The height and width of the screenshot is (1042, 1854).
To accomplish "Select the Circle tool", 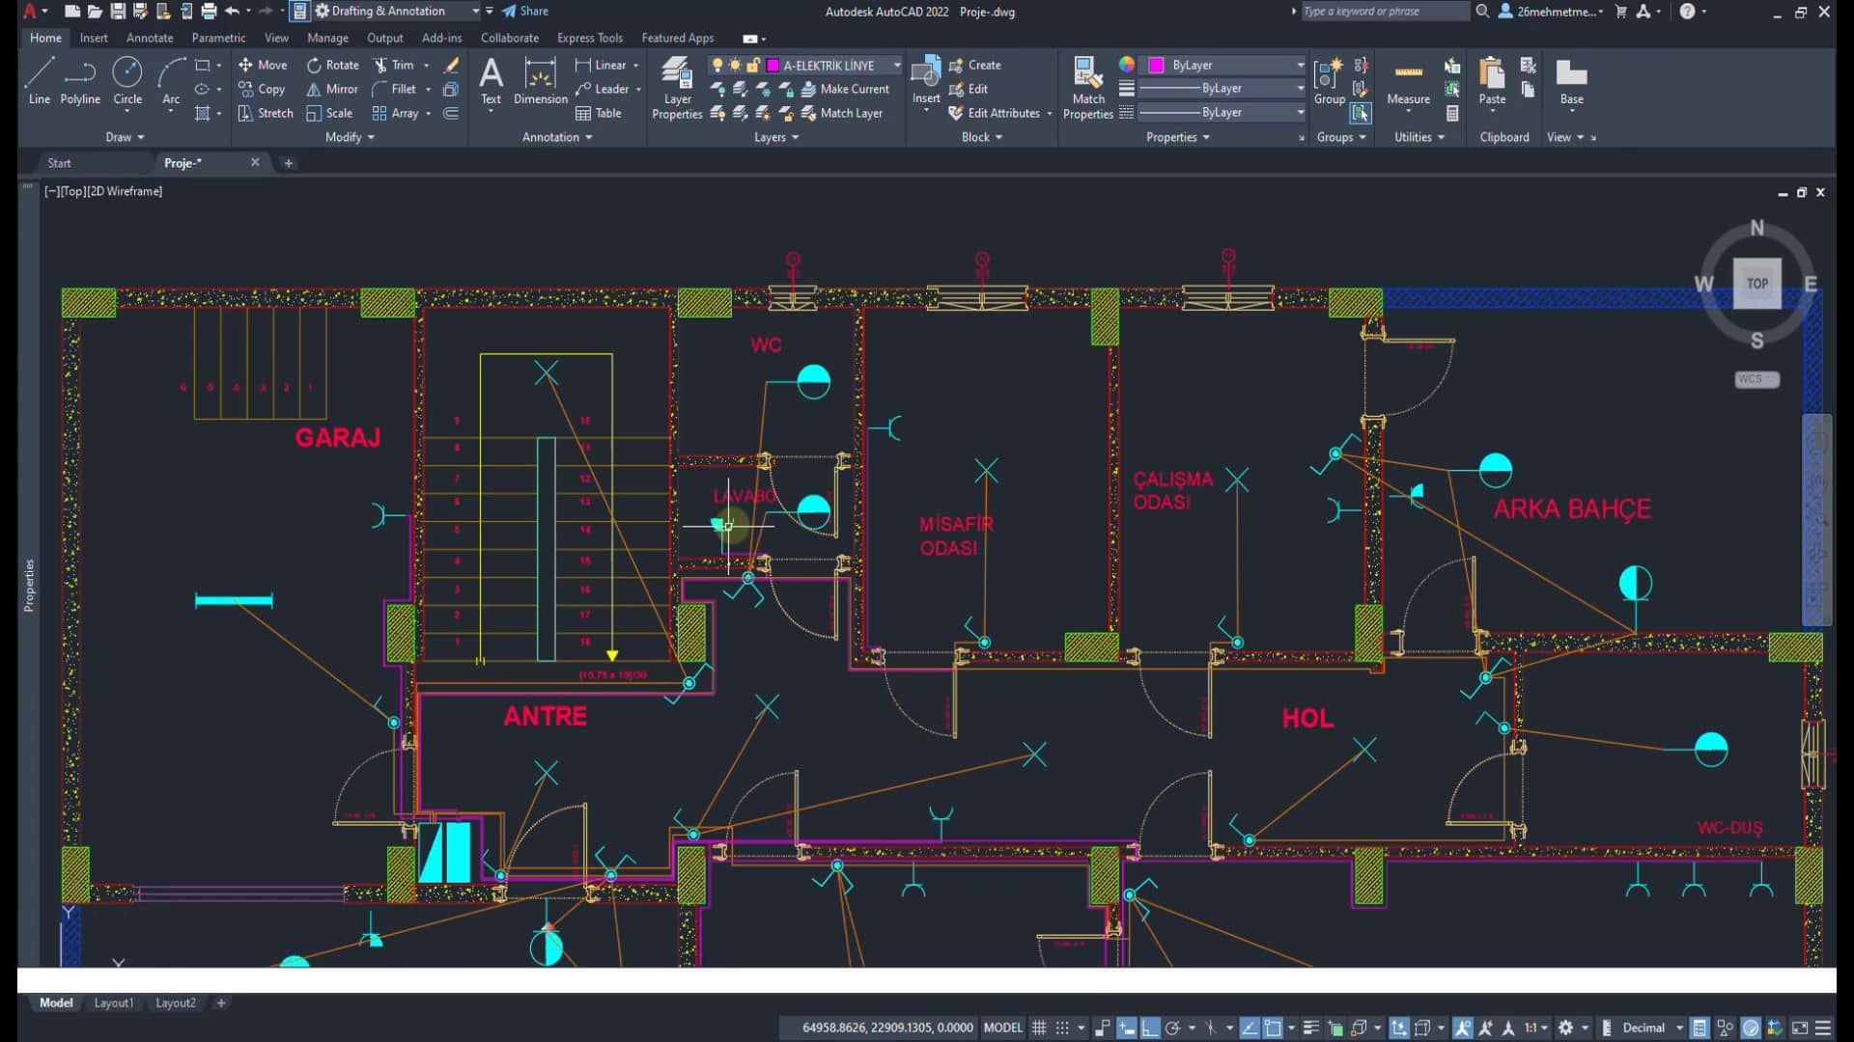I will [x=127, y=77].
